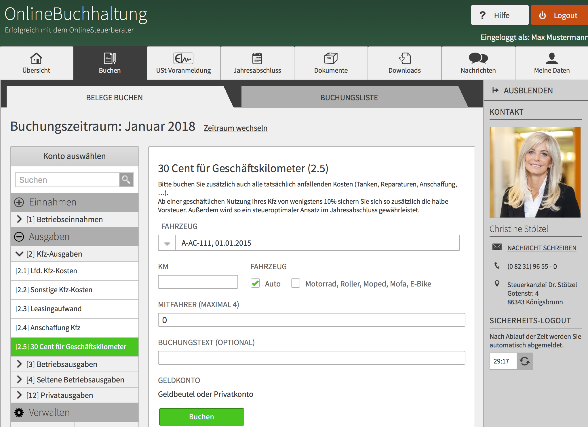
Task: Open the Fahrzeug dropdown arrow
Action: (x=167, y=243)
